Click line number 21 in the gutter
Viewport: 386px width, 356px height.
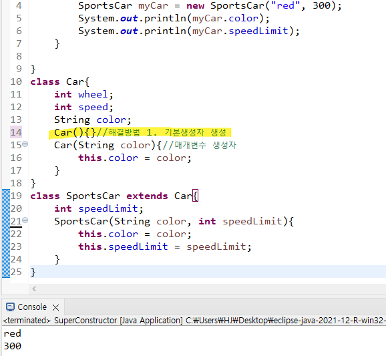pyautogui.click(x=16, y=221)
